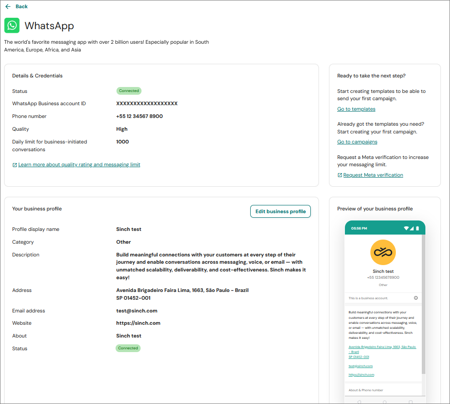Click Request Meta verification link
Viewport: 450px width, 404px height.
pos(373,175)
